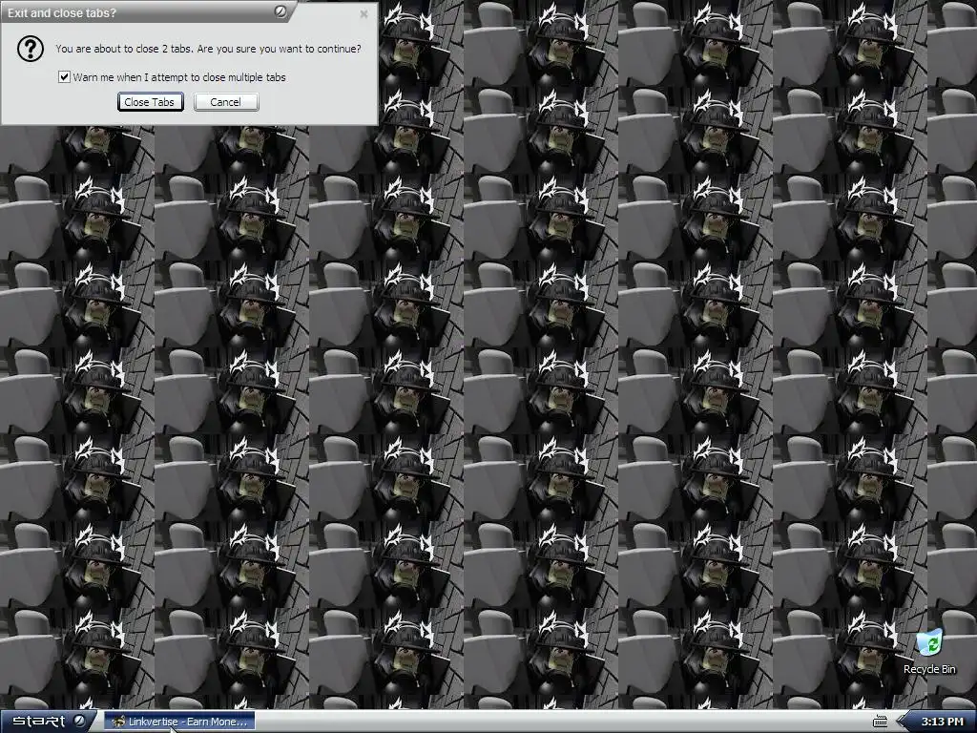Viewport: 977px width, 733px height.
Task: Close the Exit and close tabs dialog
Action: (364, 13)
